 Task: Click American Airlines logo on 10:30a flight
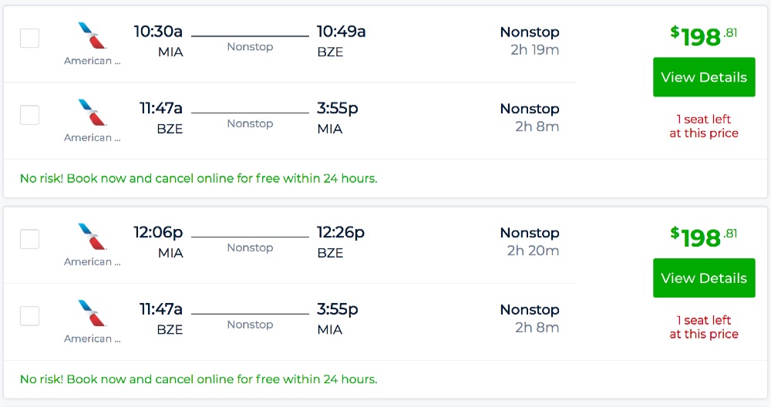92,36
